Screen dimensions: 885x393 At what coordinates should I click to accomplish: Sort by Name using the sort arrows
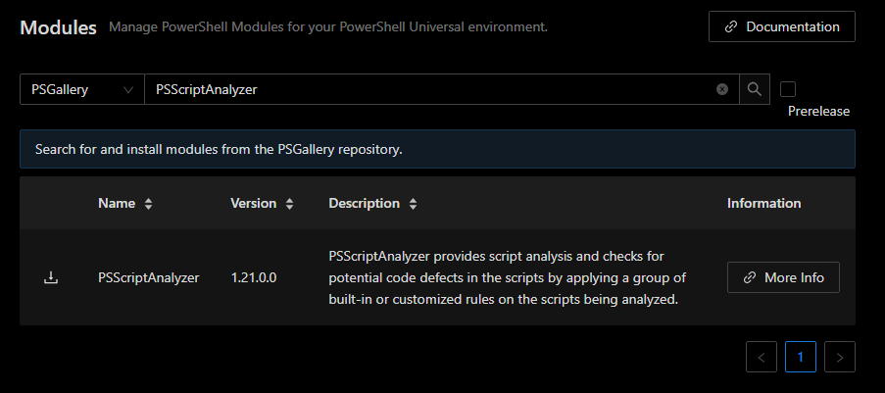coord(148,204)
